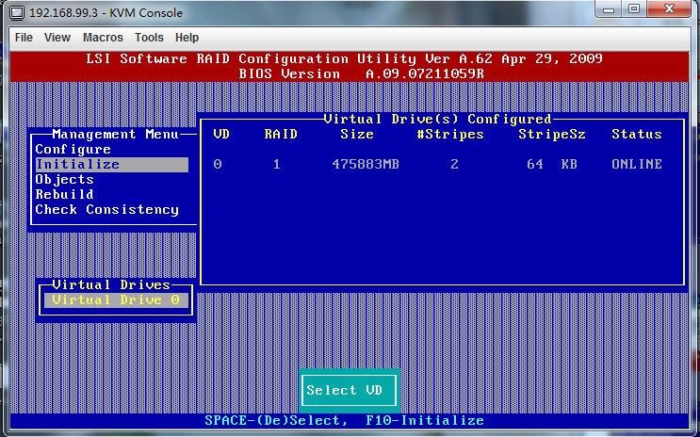This screenshot has height=437, width=700.
Task: Click the VD column header
Action: [221, 134]
